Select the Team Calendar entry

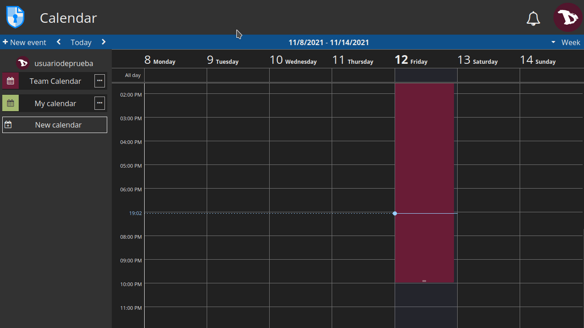tap(55, 81)
